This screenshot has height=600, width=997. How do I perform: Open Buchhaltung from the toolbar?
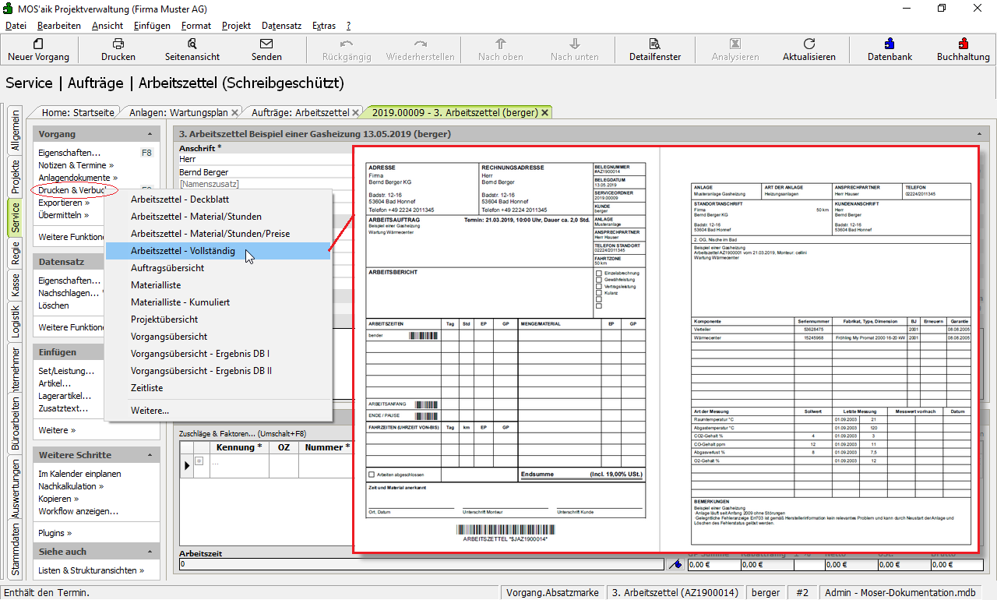(x=963, y=44)
